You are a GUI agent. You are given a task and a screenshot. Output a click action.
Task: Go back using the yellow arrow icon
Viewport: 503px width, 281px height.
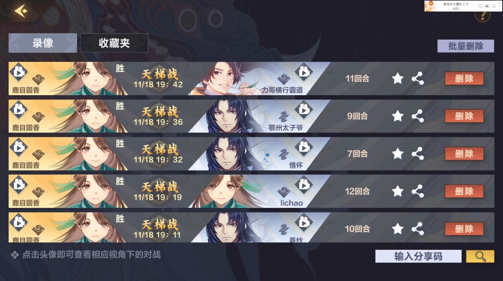tap(20, 11)
